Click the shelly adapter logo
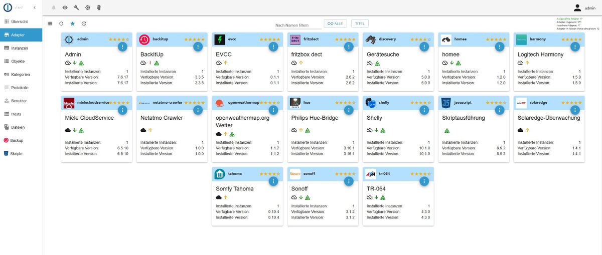Viewport: 602px width, 255px height. [370, 102]
